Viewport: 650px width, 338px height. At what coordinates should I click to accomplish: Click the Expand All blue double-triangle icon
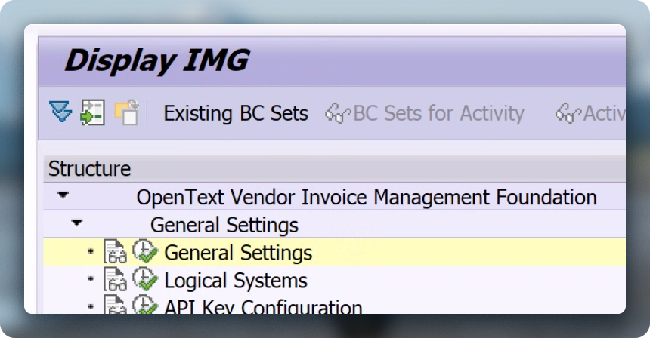[x=60, y=112]
